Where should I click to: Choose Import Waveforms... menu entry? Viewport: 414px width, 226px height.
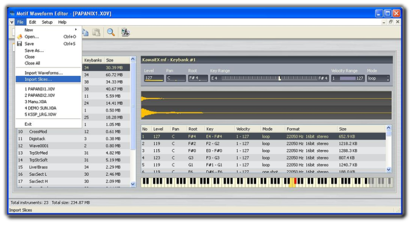click(x=48, y=73)
